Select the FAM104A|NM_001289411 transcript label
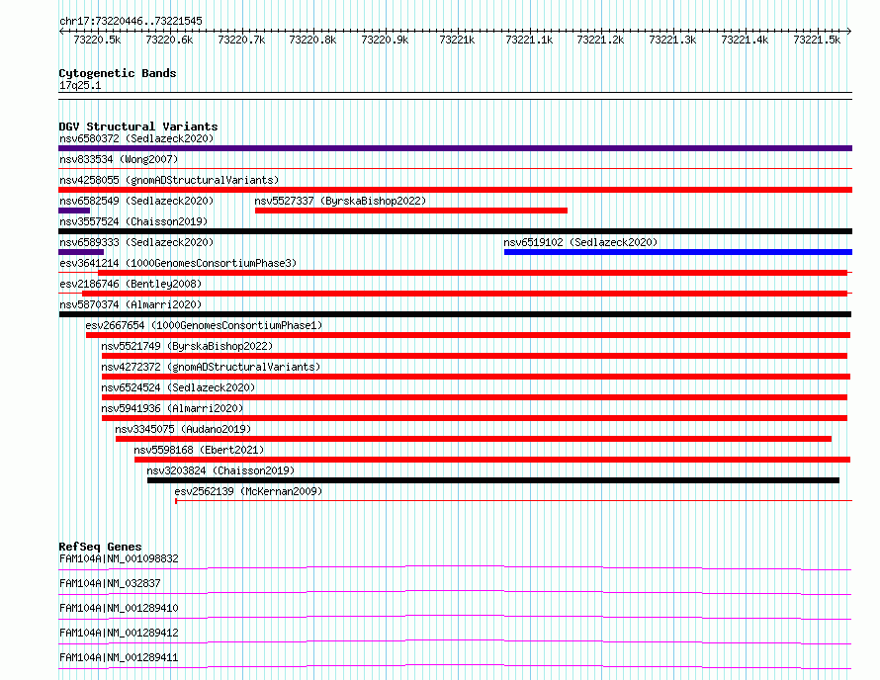Screen dimensions: 880x680 point(119,657)
